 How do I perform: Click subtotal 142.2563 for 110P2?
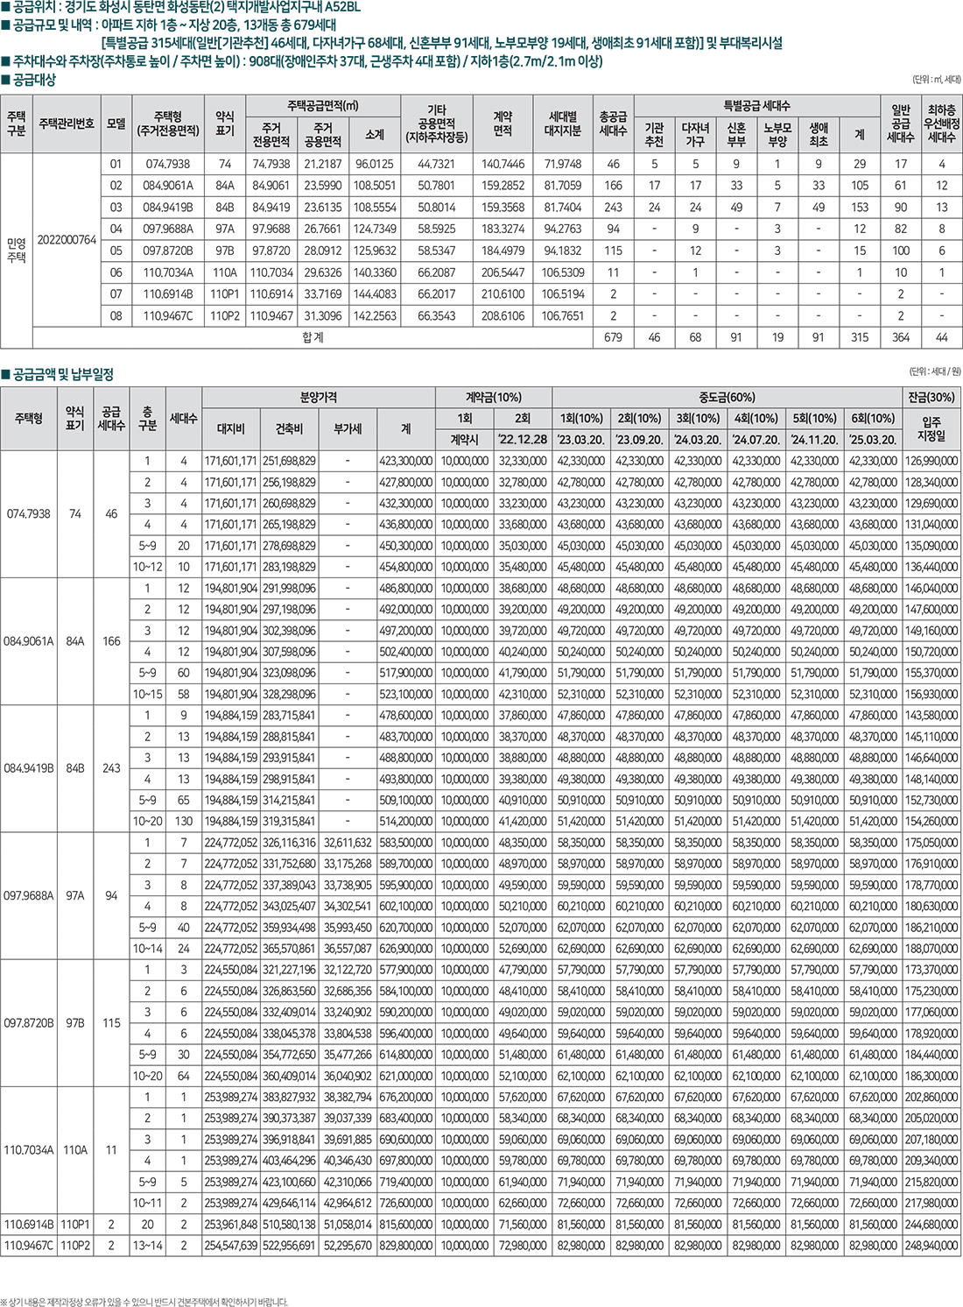pyautogui.click(x=375, y=315)
